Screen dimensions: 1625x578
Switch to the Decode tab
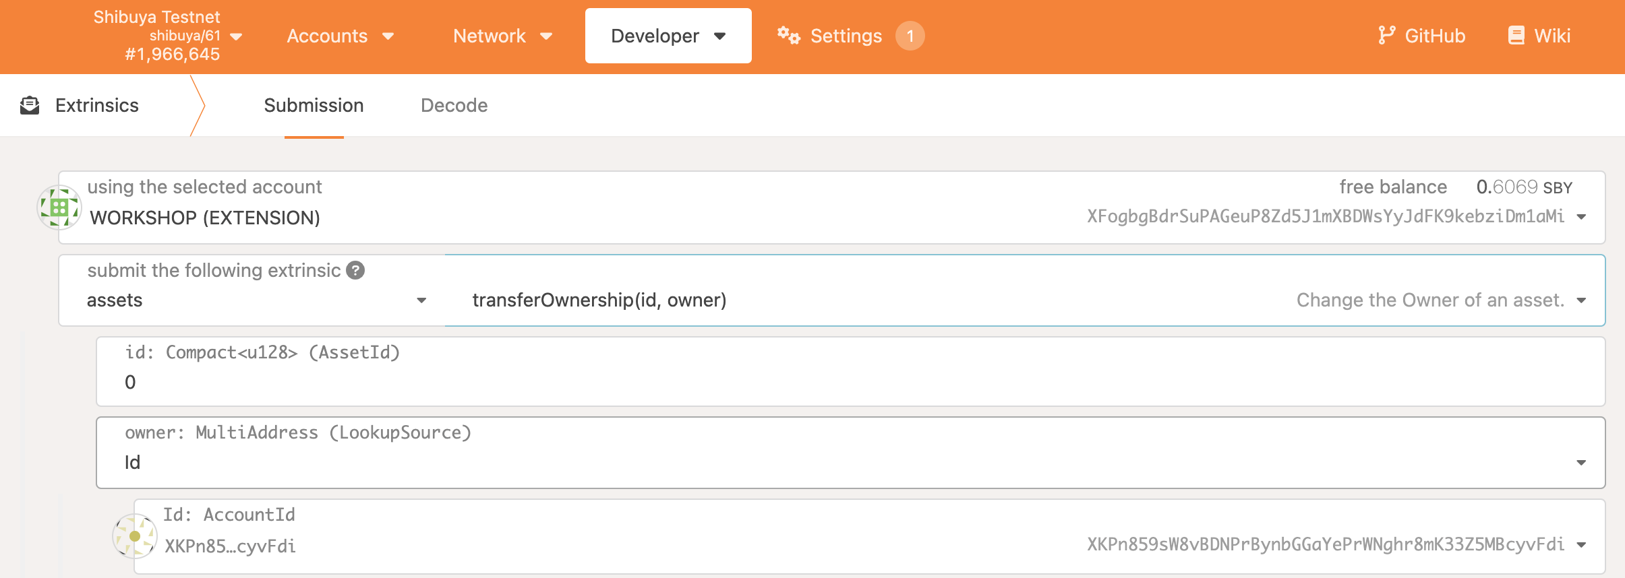tap(454, 106)
